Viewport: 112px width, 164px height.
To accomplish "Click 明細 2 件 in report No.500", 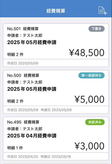I will pos(16,101).
